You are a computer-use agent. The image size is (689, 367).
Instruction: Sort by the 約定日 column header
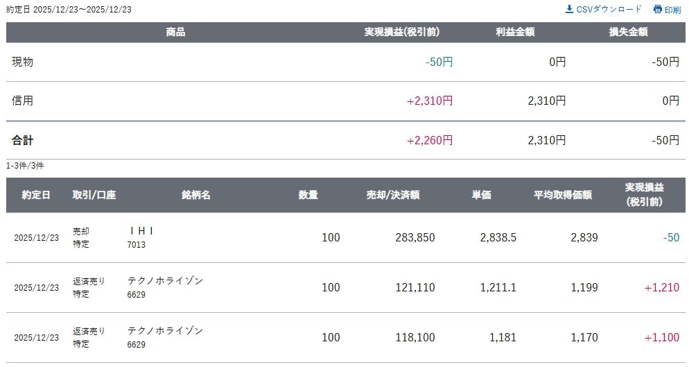(x=35, y=195)
